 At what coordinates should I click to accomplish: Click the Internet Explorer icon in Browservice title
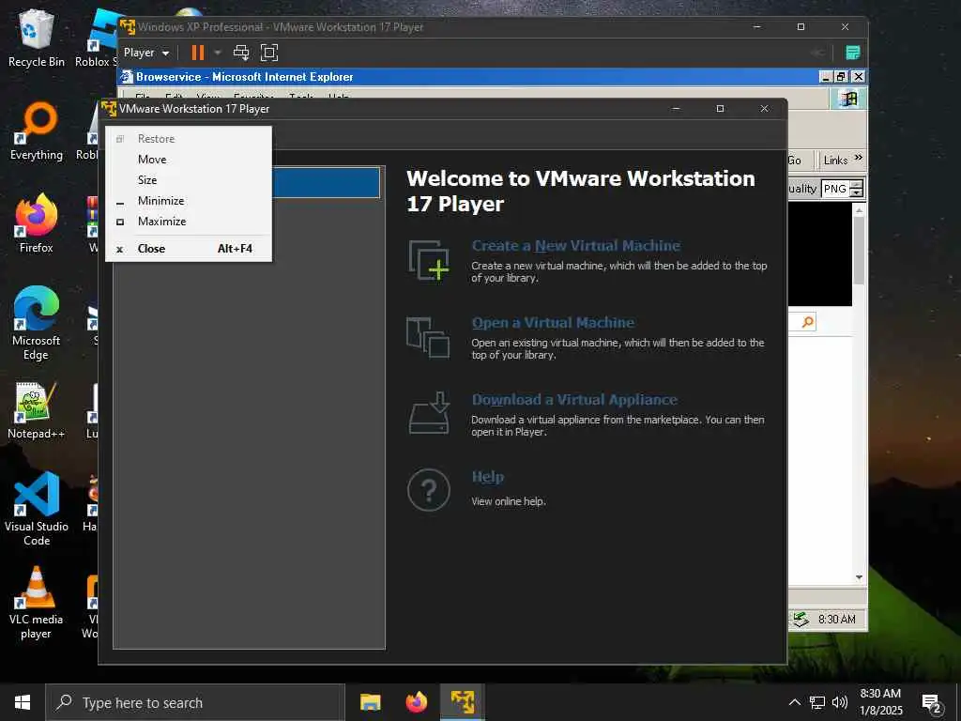coord(127,77)
